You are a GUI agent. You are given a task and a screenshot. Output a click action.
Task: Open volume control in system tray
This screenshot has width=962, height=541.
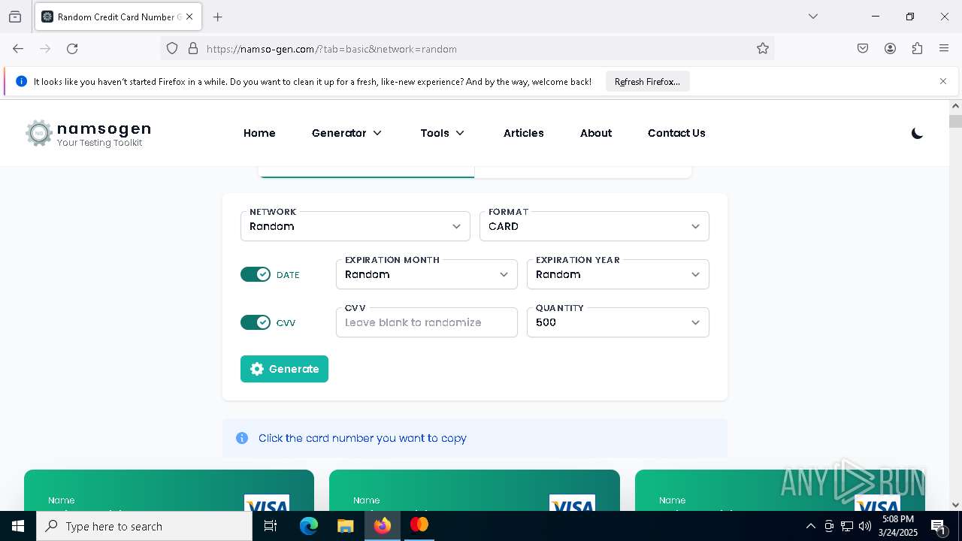[865, 526]
